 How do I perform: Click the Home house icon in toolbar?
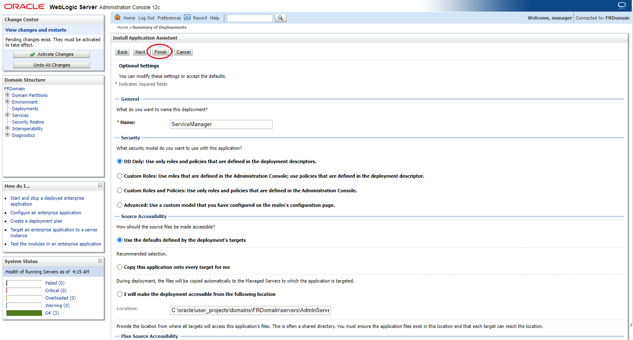[x=117, y=17]
